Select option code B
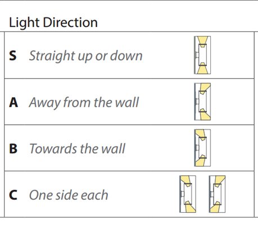This screenshot has height=228, width=258. [x=13, y=149]
